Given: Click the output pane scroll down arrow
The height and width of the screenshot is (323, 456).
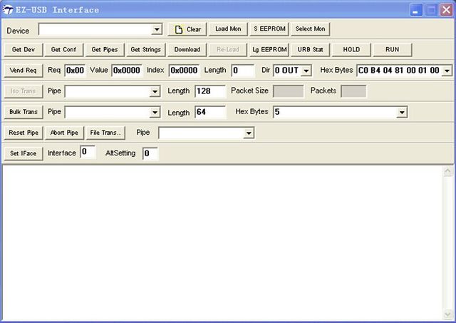Looking at the screenshot, I should pyautogui.click(x=447, y=314).
